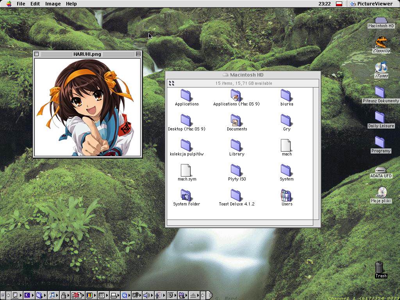Open the AppleTalk control strip module
Image resolution: width=400 pixels, height=300 pixels.
coord(16,295)
